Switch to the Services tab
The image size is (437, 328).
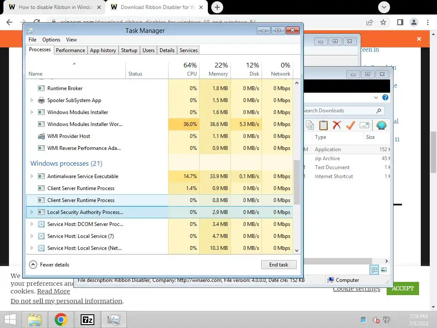tap(188, 50)
